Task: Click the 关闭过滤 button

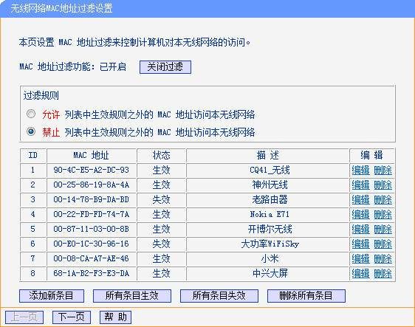Action: [x=165, y=67]
